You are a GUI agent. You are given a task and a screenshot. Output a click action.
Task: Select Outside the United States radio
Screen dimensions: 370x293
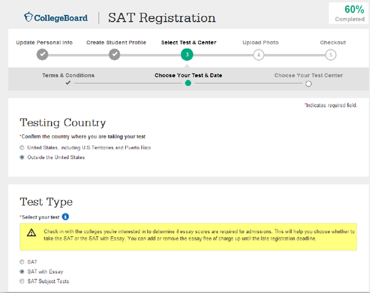pyautogui.click(x=22, y=157)
